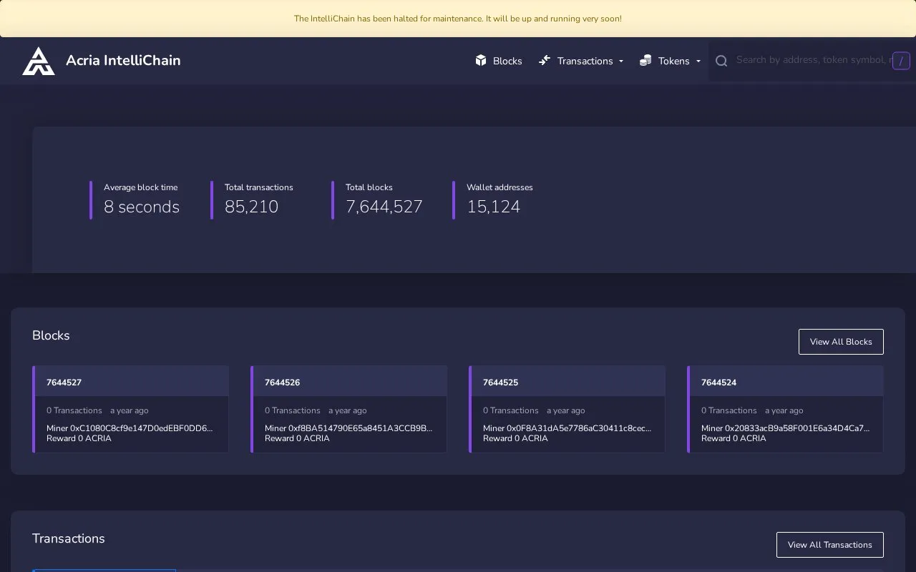Viewport: 916px width, 572px height.
Task: Click View All Transactions button
Action: coord(830,545)
